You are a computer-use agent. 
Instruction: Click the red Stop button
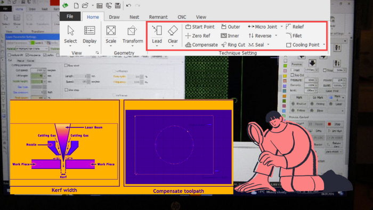[x=335, y=124]
